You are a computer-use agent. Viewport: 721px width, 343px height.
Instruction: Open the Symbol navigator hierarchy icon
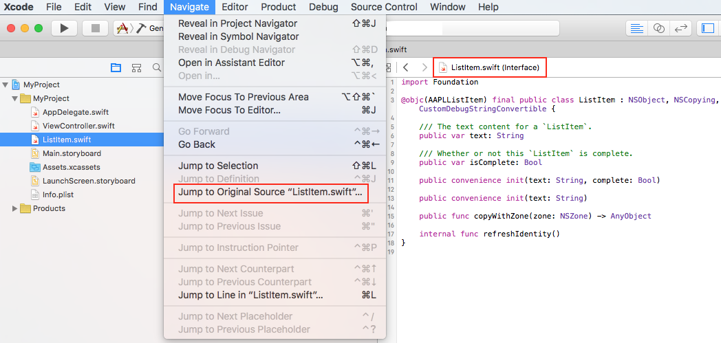click(137, 67)
